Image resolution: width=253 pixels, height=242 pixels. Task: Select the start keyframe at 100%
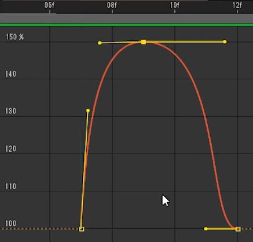tap(82, 229)
